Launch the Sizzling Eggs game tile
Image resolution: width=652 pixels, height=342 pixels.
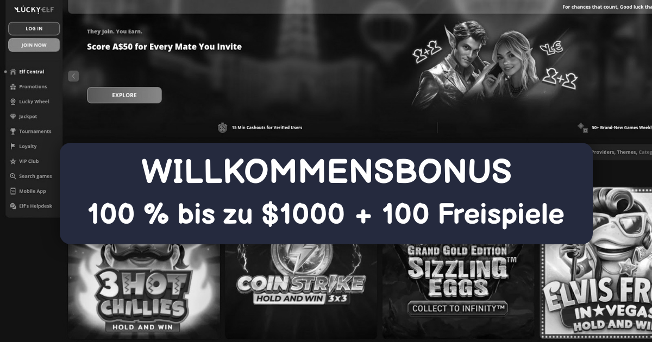tap(458, 291)
